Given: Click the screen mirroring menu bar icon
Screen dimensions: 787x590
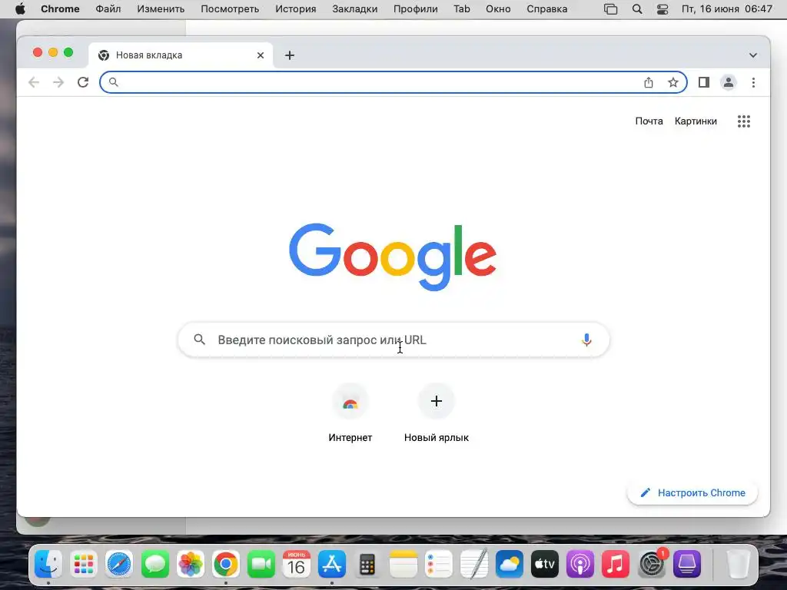Looking at the screenshot, I should pyautogui.click(x=610, y=9).
